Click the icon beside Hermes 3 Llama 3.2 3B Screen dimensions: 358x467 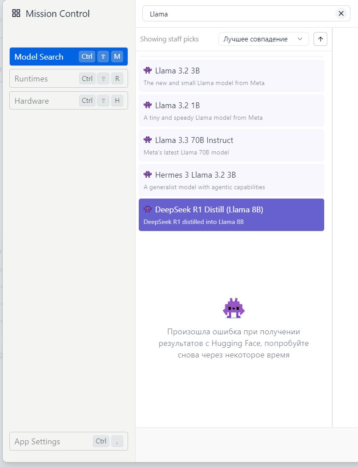click(x=148, y=174)
